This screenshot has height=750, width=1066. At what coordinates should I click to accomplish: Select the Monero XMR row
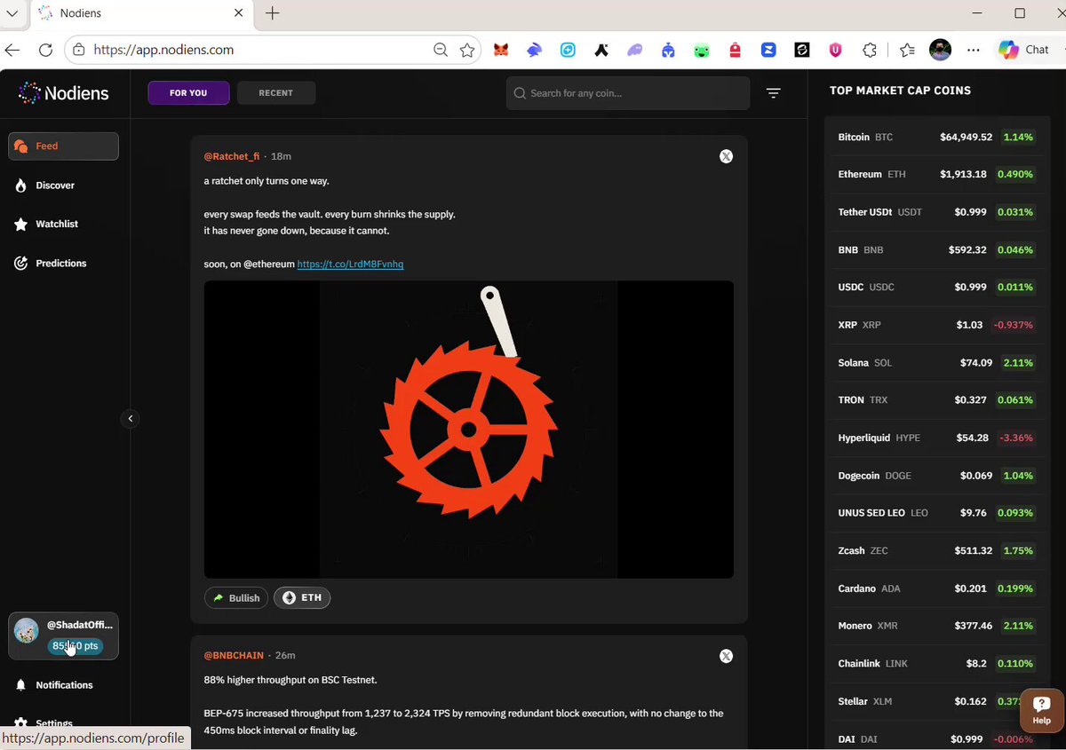coord(936,626)
